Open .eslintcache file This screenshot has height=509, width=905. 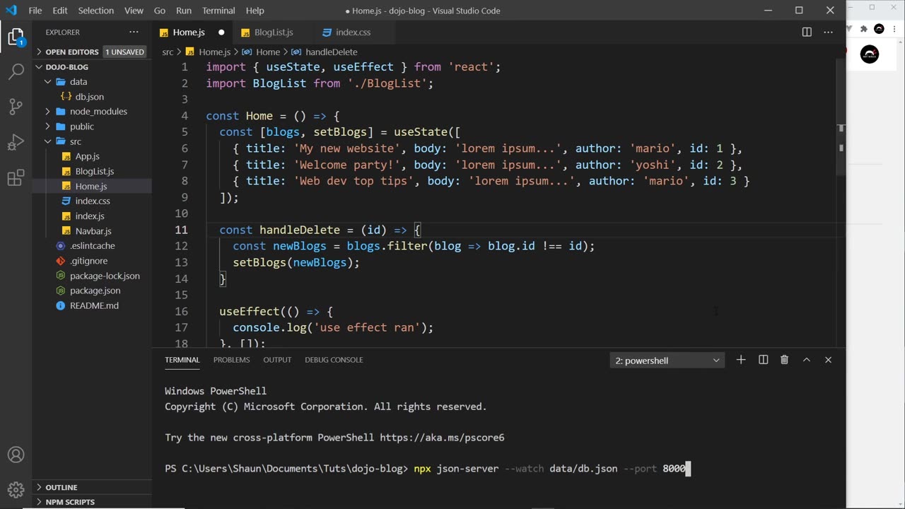point(92,245)
